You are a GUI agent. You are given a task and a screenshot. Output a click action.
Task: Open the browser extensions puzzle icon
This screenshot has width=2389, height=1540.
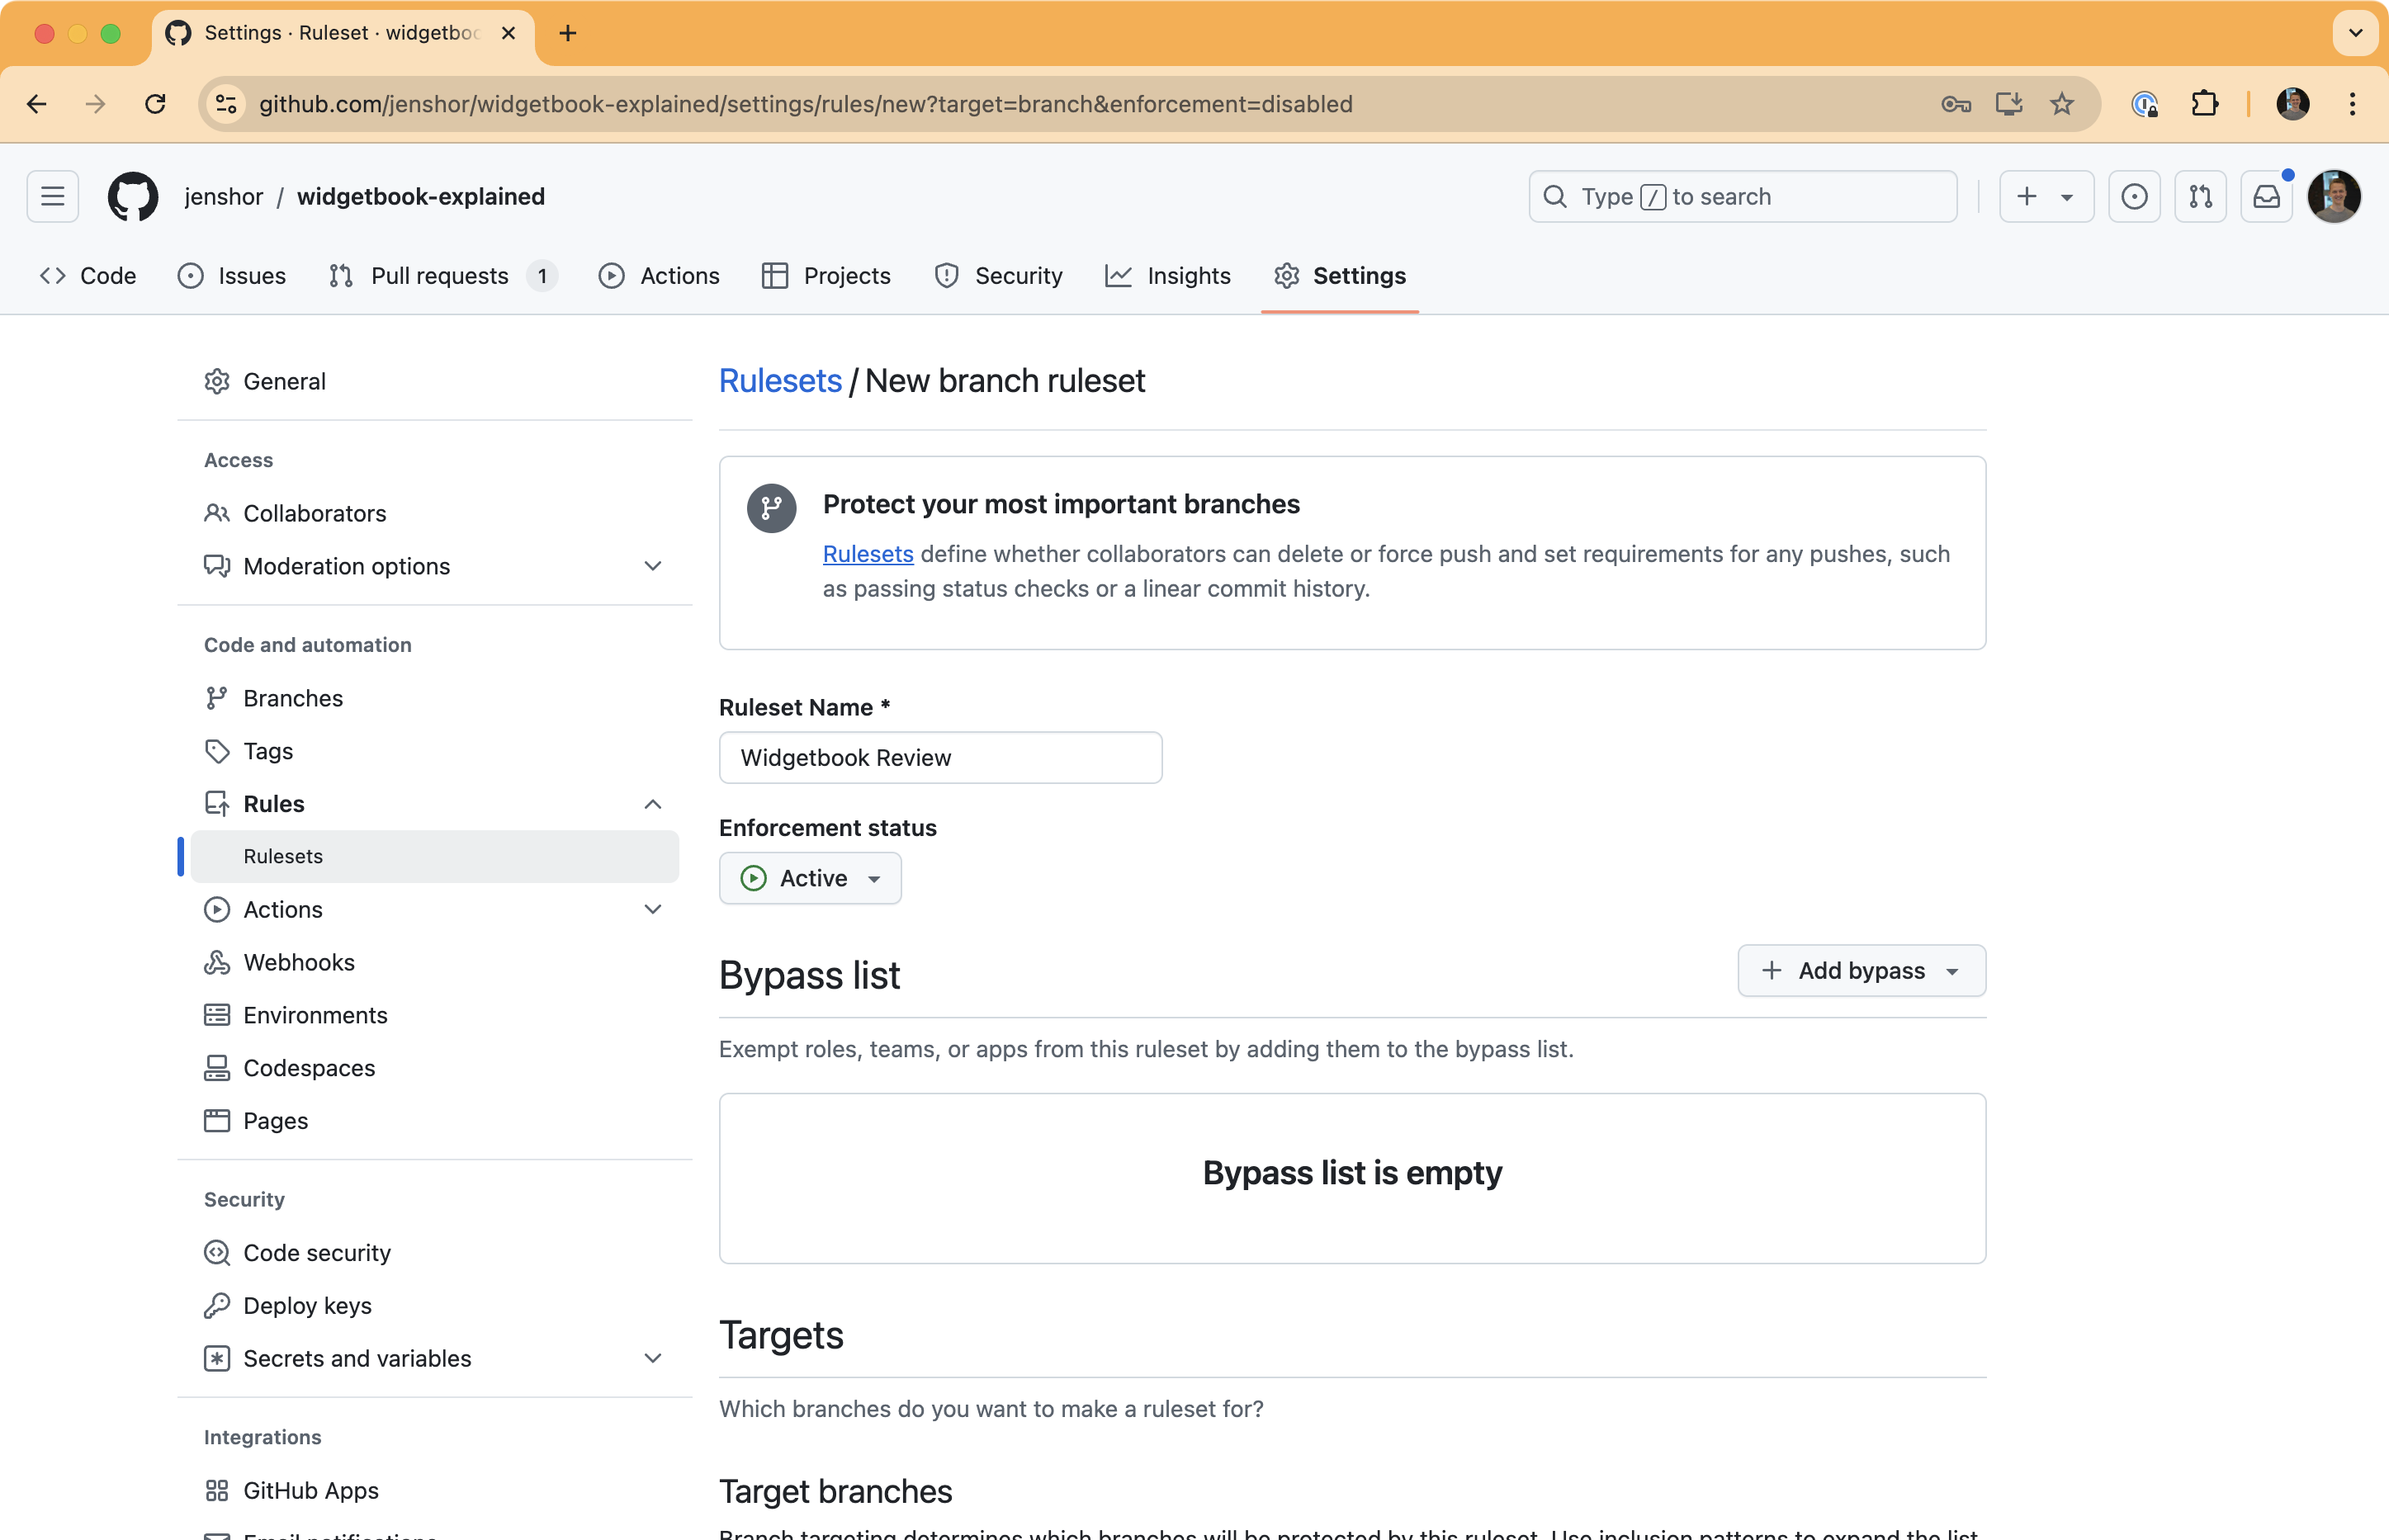pyautogui.click(x=2204, y=104)
